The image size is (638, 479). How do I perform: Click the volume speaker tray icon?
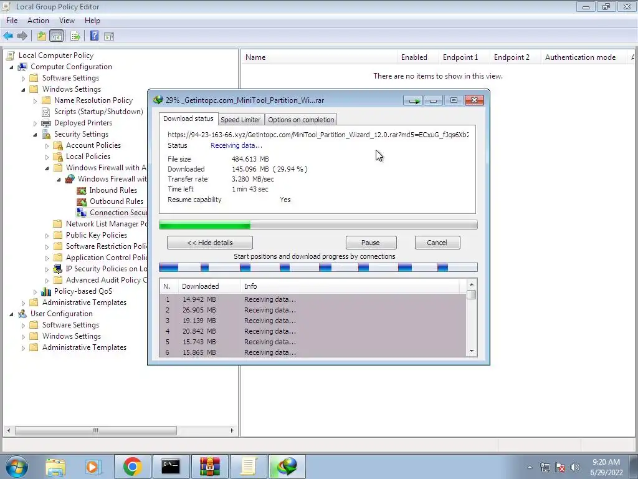[x=575, y=467]
